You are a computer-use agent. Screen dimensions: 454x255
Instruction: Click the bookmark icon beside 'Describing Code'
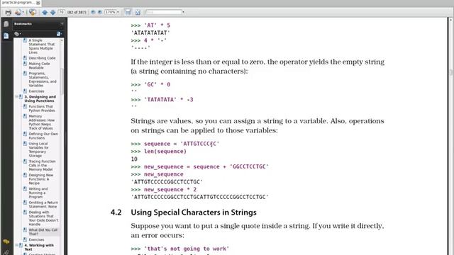pos(26,58)
